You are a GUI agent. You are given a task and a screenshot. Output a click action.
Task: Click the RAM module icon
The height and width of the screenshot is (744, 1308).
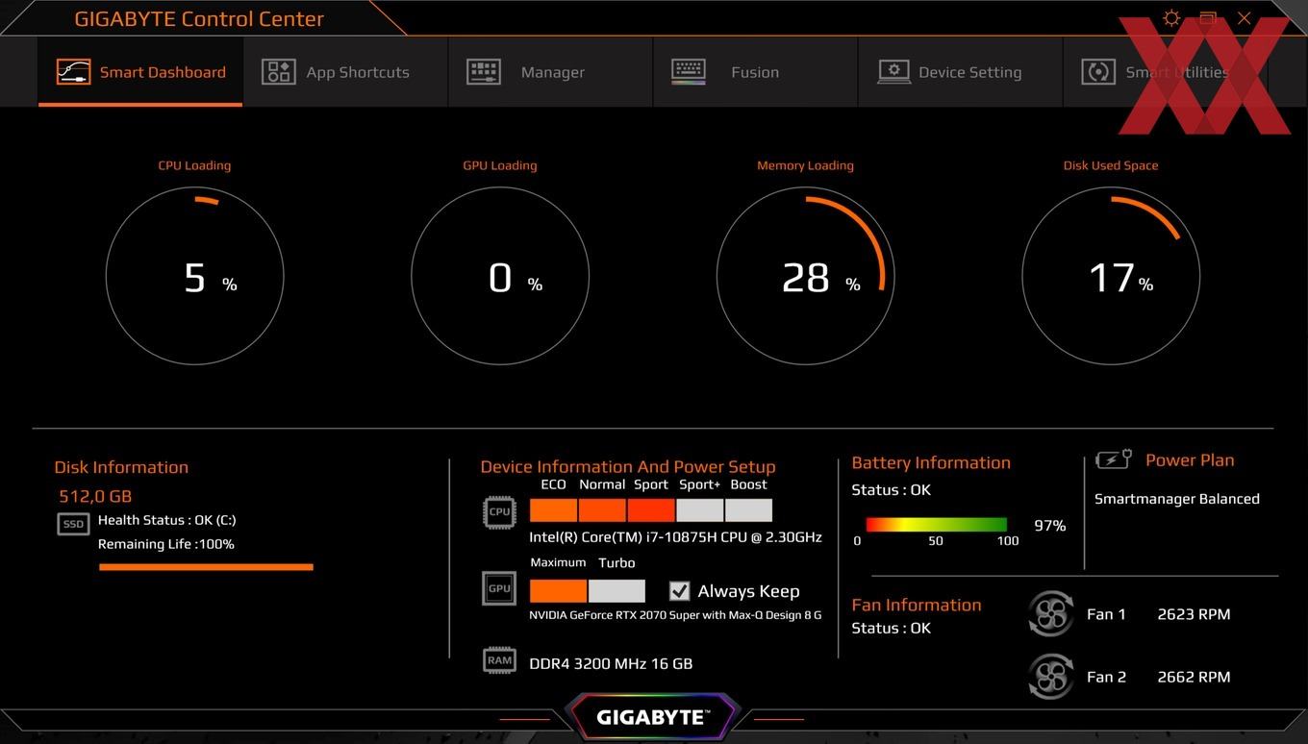(x=499, y=660)
